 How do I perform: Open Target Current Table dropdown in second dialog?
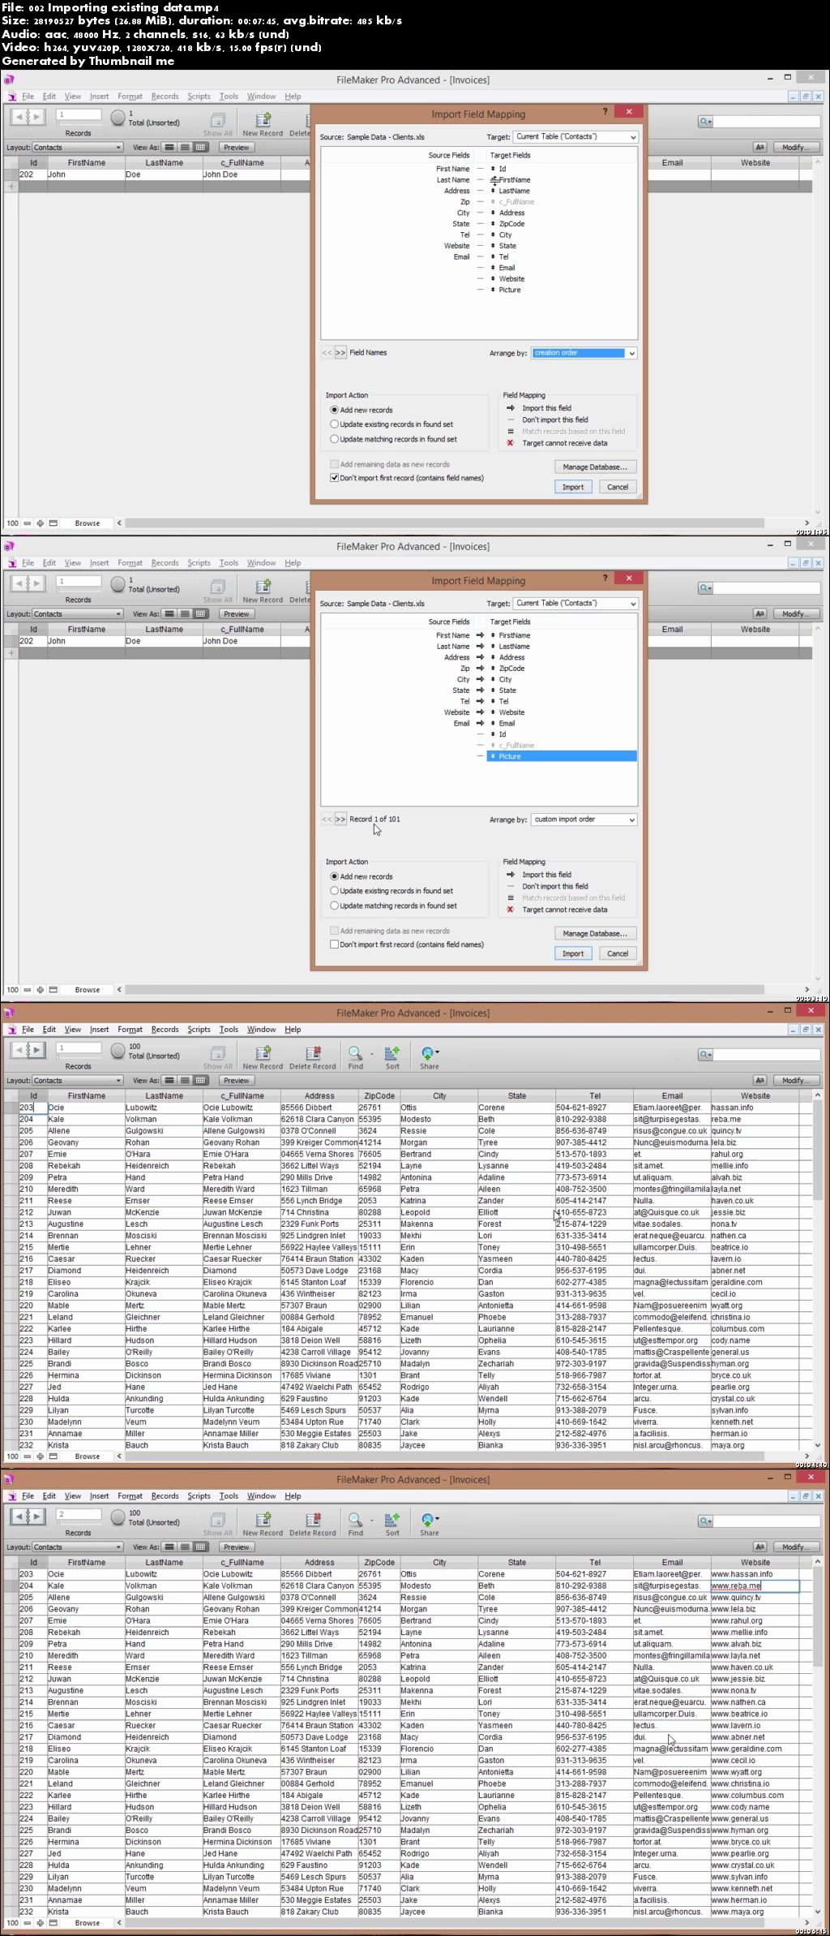point(575,604)
